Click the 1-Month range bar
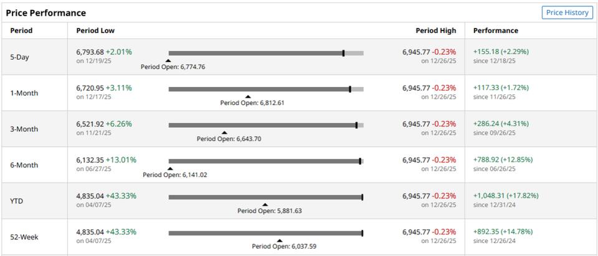Screen dimensions: 598x256 (265, 89)
